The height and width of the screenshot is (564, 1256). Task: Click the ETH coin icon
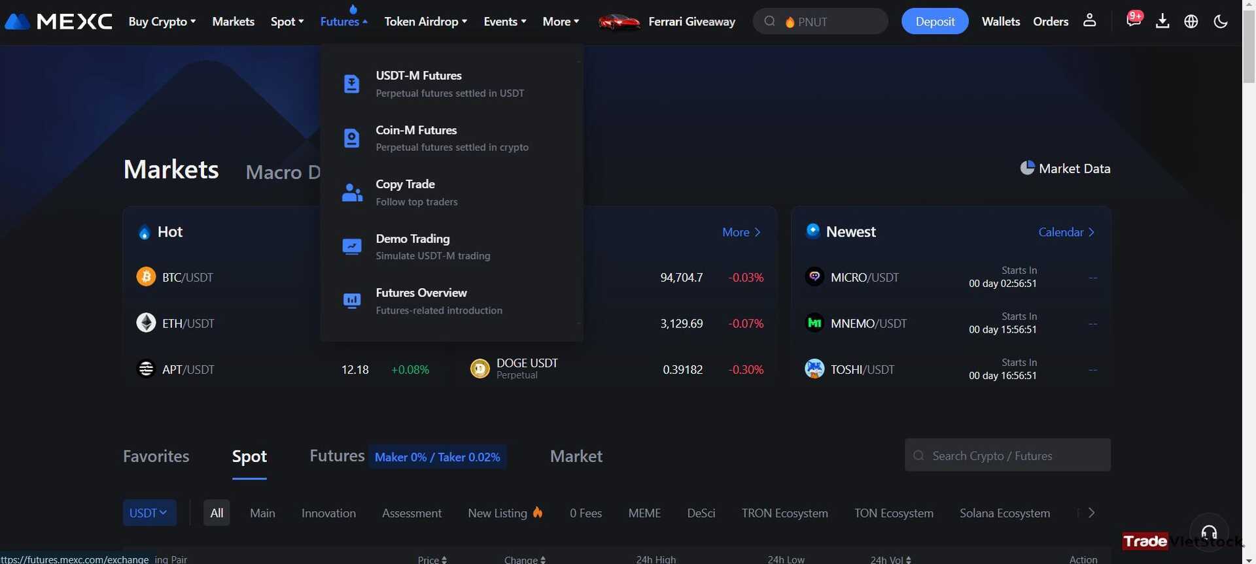[x=146, y=323]
